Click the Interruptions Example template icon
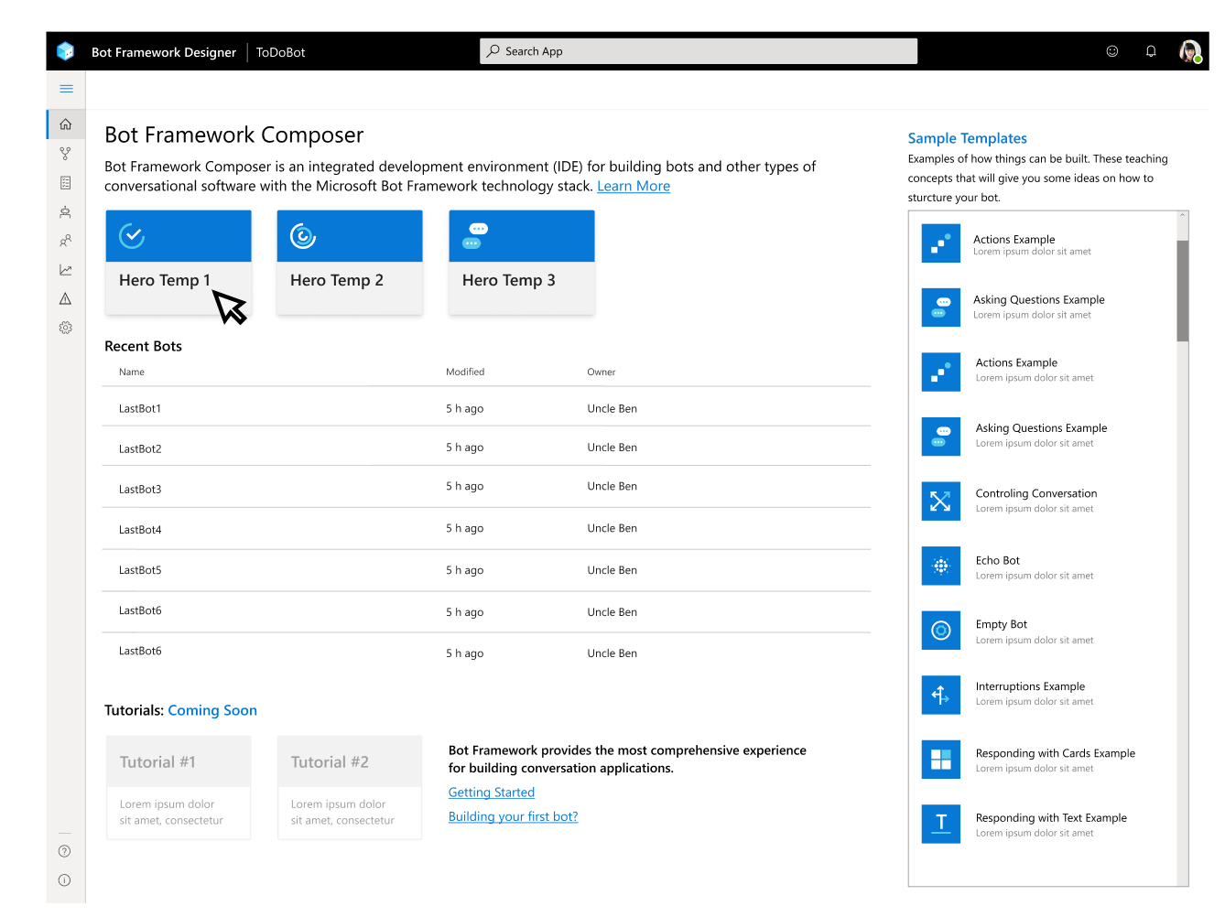1225x917 pixels. [941, 696]
